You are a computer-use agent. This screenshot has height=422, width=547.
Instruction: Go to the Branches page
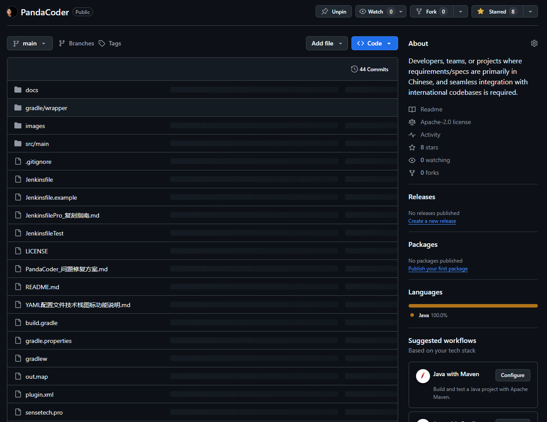[x=76, y=43]
